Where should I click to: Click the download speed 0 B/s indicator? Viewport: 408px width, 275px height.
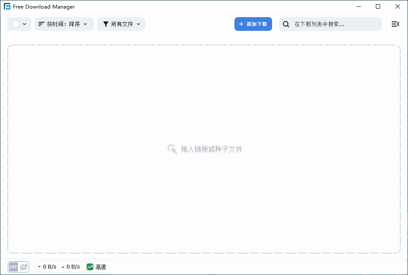47,267
